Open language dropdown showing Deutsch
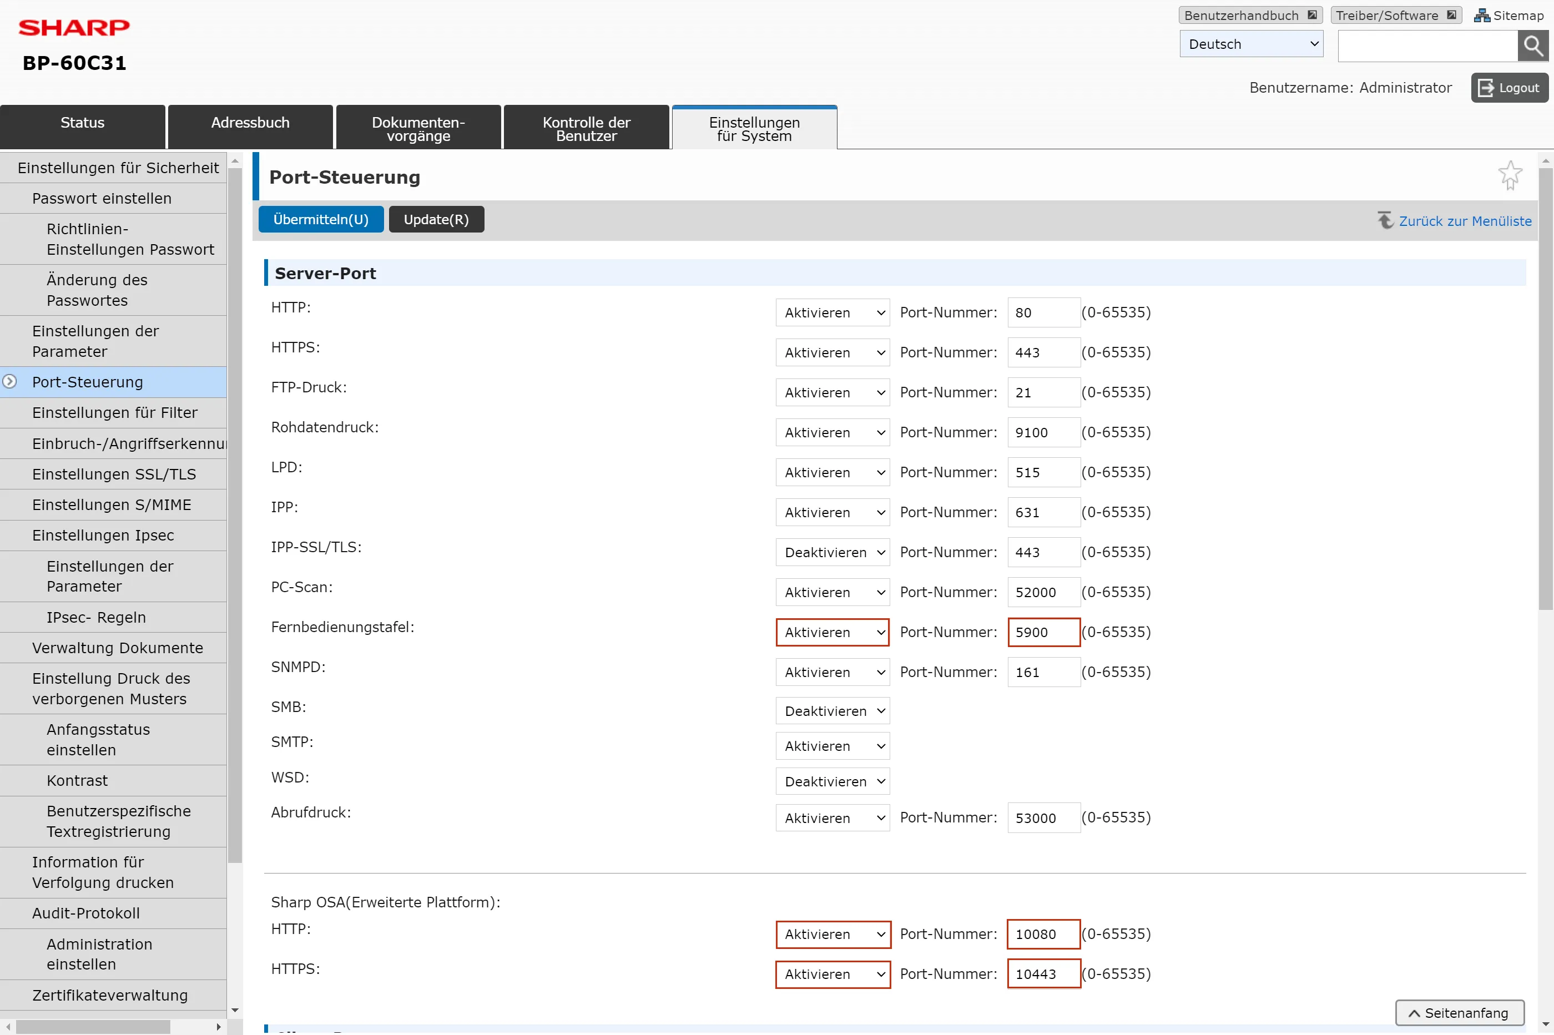Image resolution: width=1554 pixels, height=1035 pixels. click(x=1251, y=44)
